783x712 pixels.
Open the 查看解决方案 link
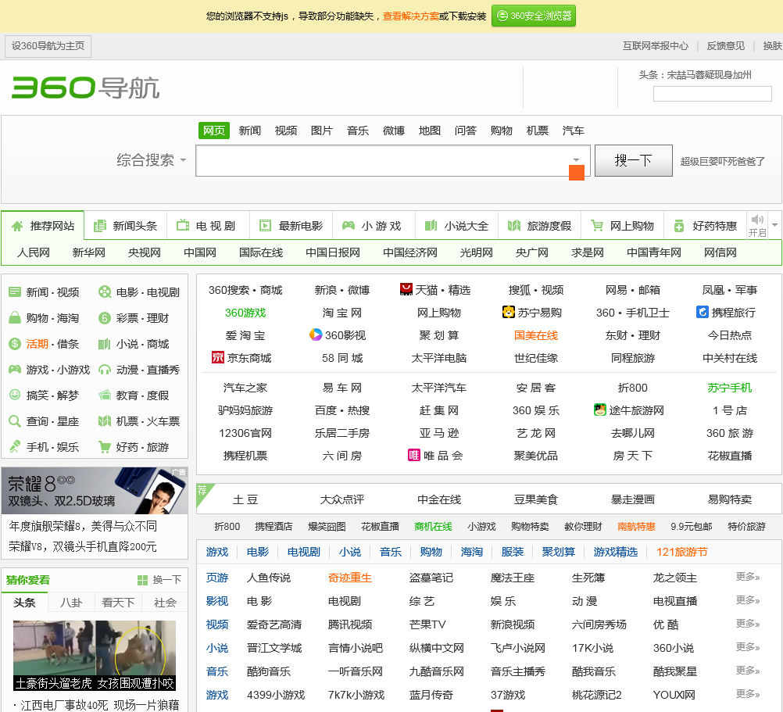click(410, 16)
